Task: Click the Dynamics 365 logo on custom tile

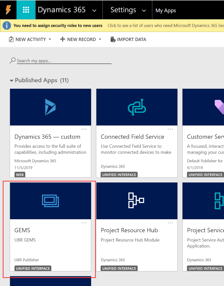Action: [50, 107]
